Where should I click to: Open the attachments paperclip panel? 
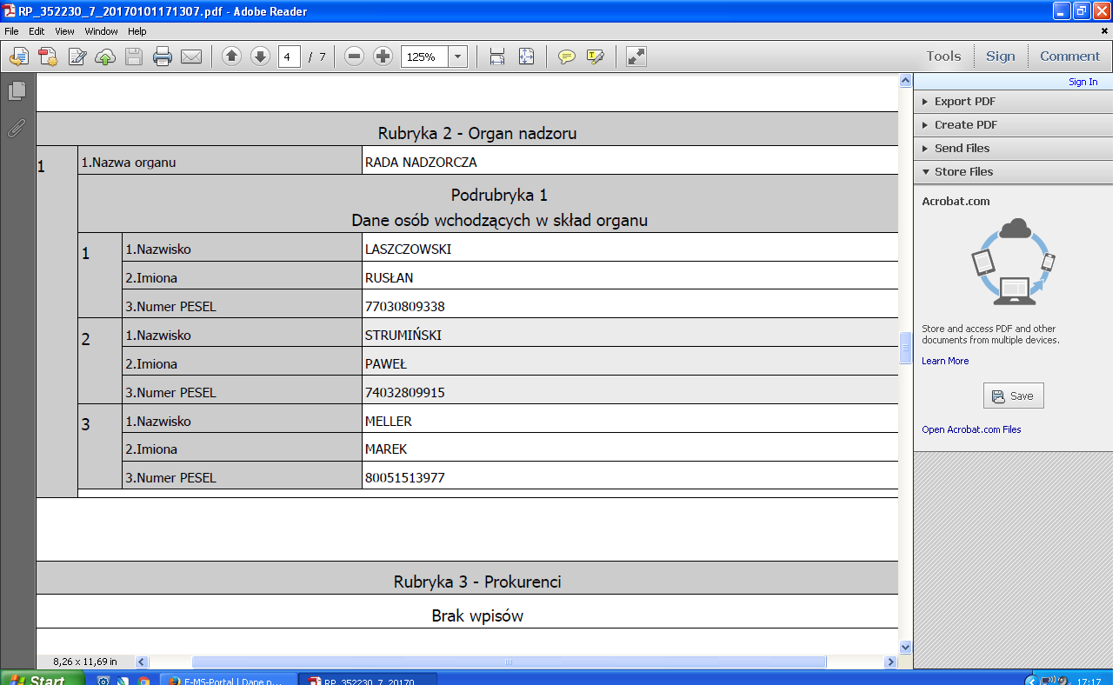point(16,129)
